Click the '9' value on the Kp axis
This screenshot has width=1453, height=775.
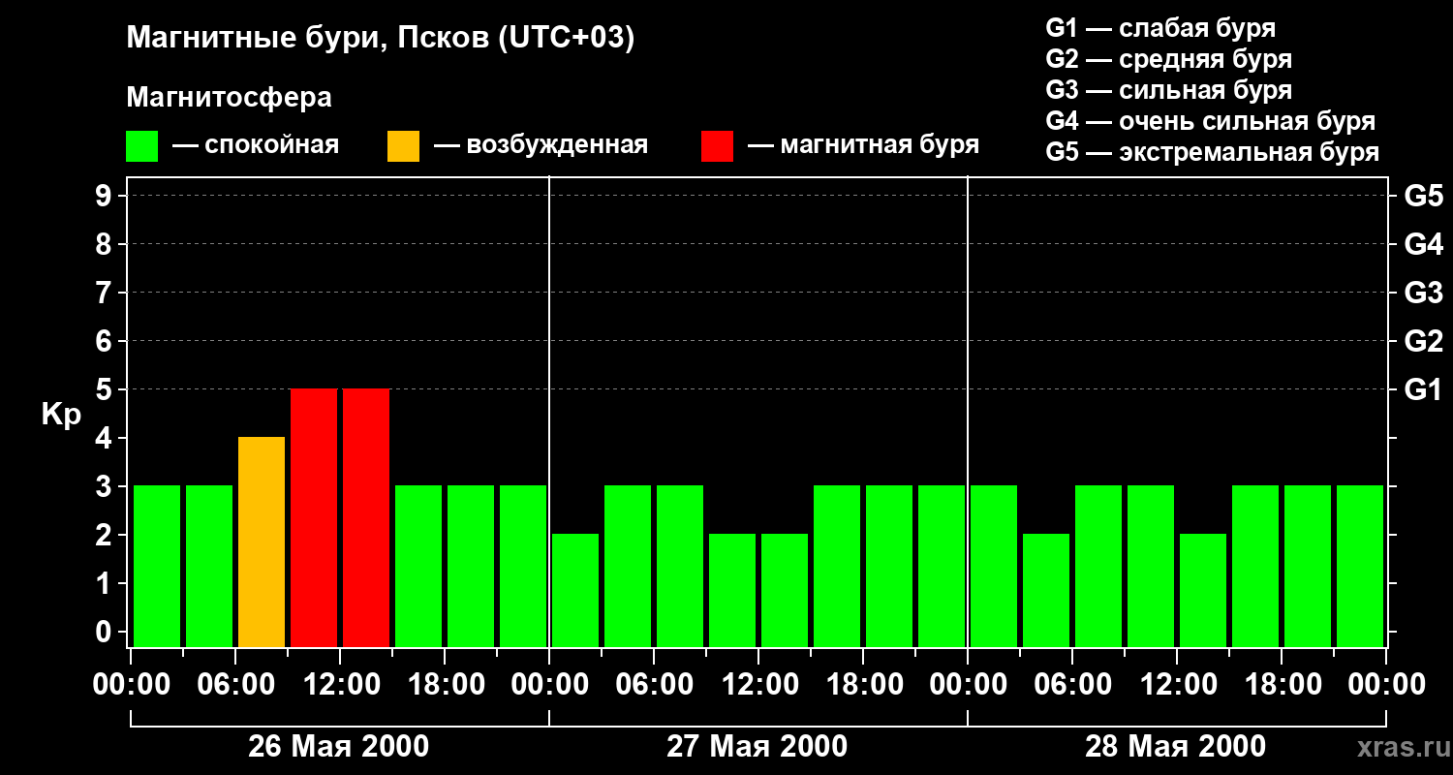[x=106, y=196]
